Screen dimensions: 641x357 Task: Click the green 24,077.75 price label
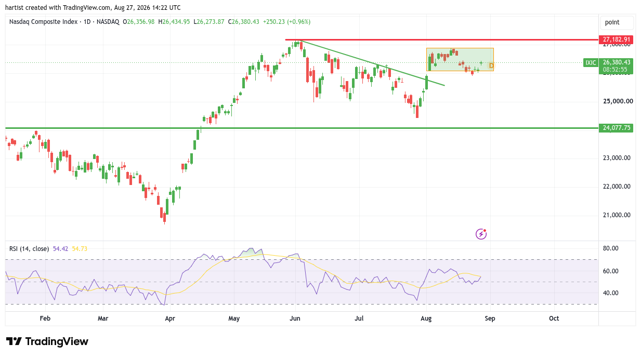click(616, 128)
